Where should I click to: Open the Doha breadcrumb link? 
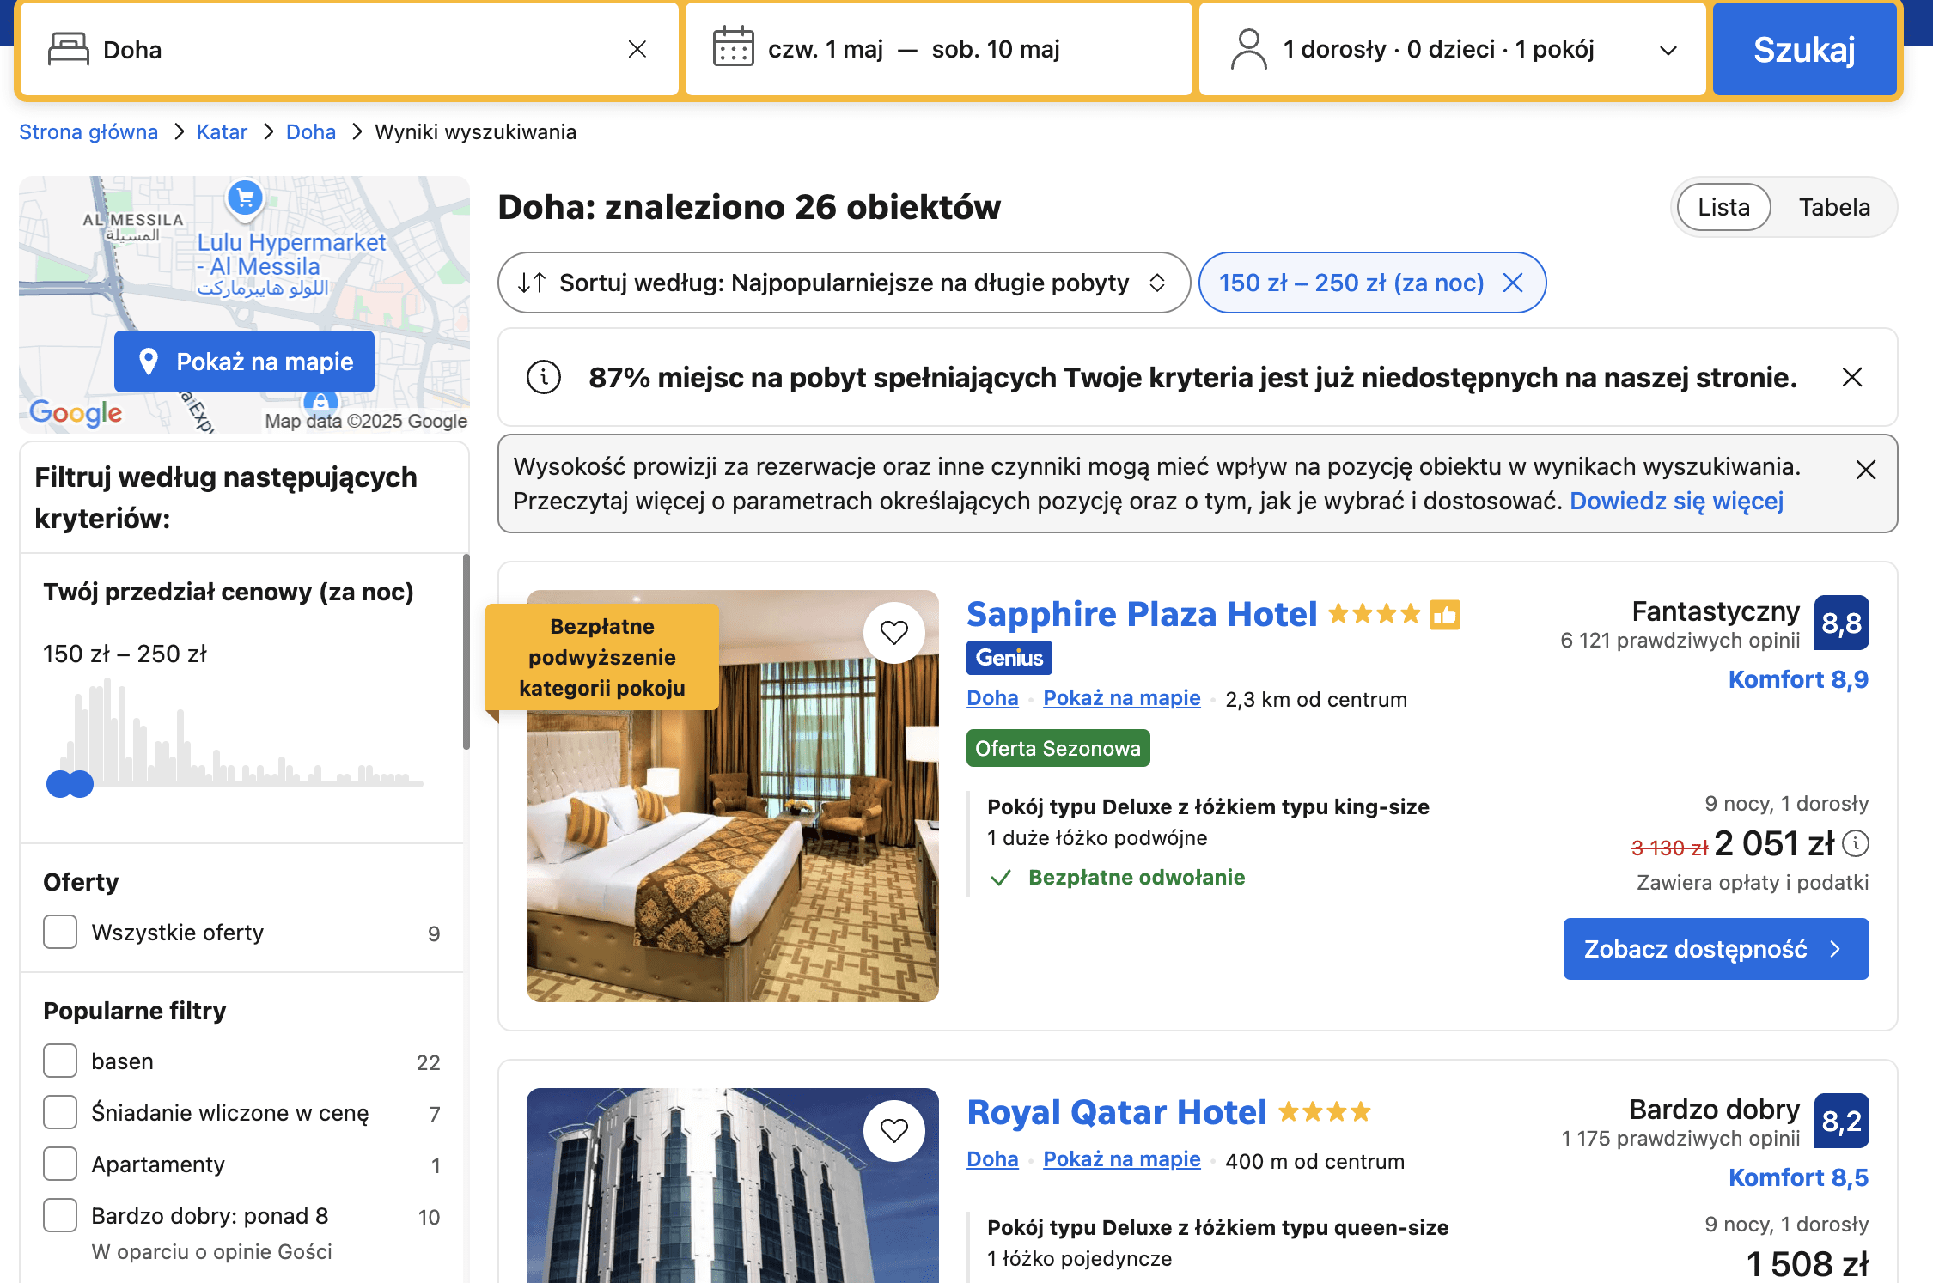coord(311,131)
